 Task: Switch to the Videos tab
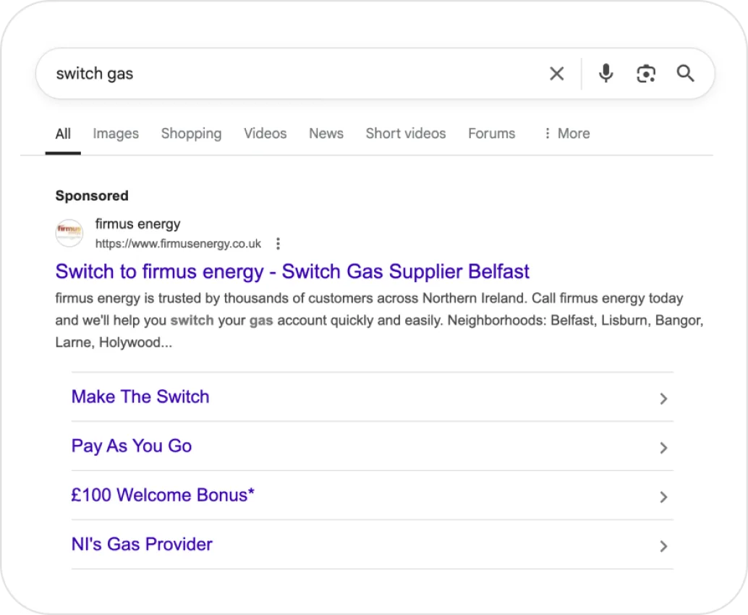pos(265,134)
